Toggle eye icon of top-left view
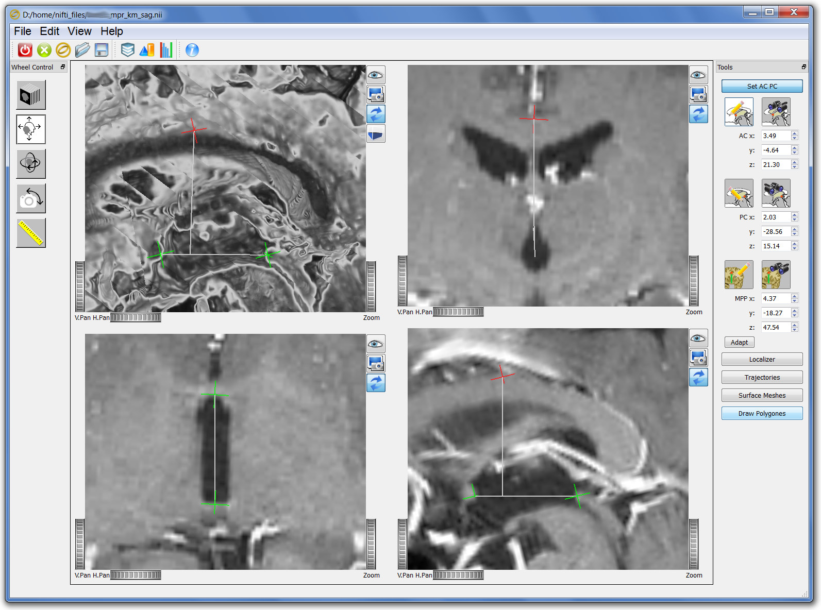Viewport: 821px width, 610px height. click(x=376, y=75)
